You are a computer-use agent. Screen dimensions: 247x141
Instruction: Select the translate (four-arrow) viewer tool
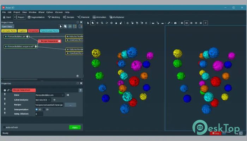coord(97,23)
